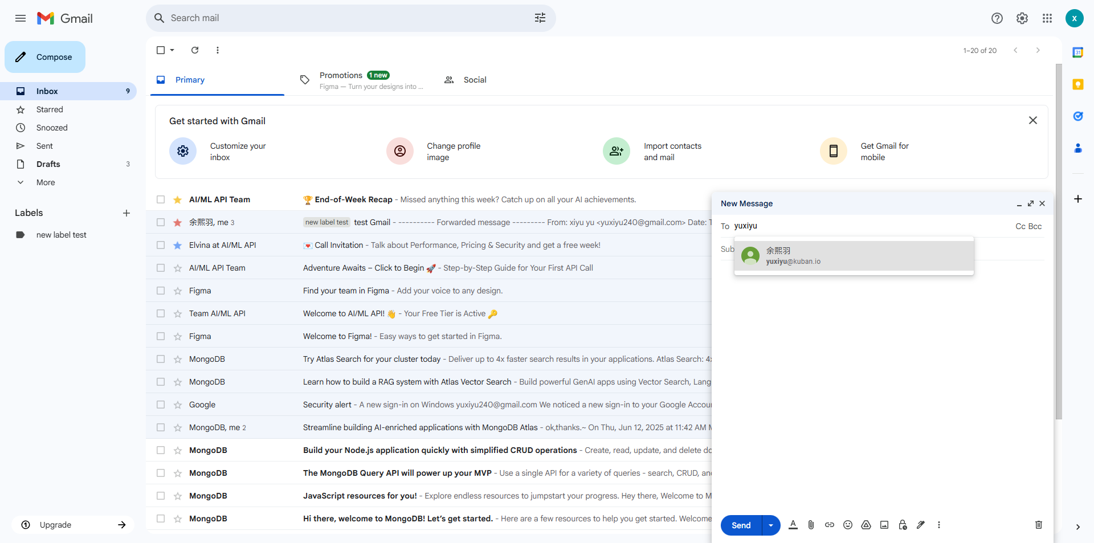The width and height of the screenshot is (1094, 543).
Task: Open the main menu hamburger icon
Action: 21,18
